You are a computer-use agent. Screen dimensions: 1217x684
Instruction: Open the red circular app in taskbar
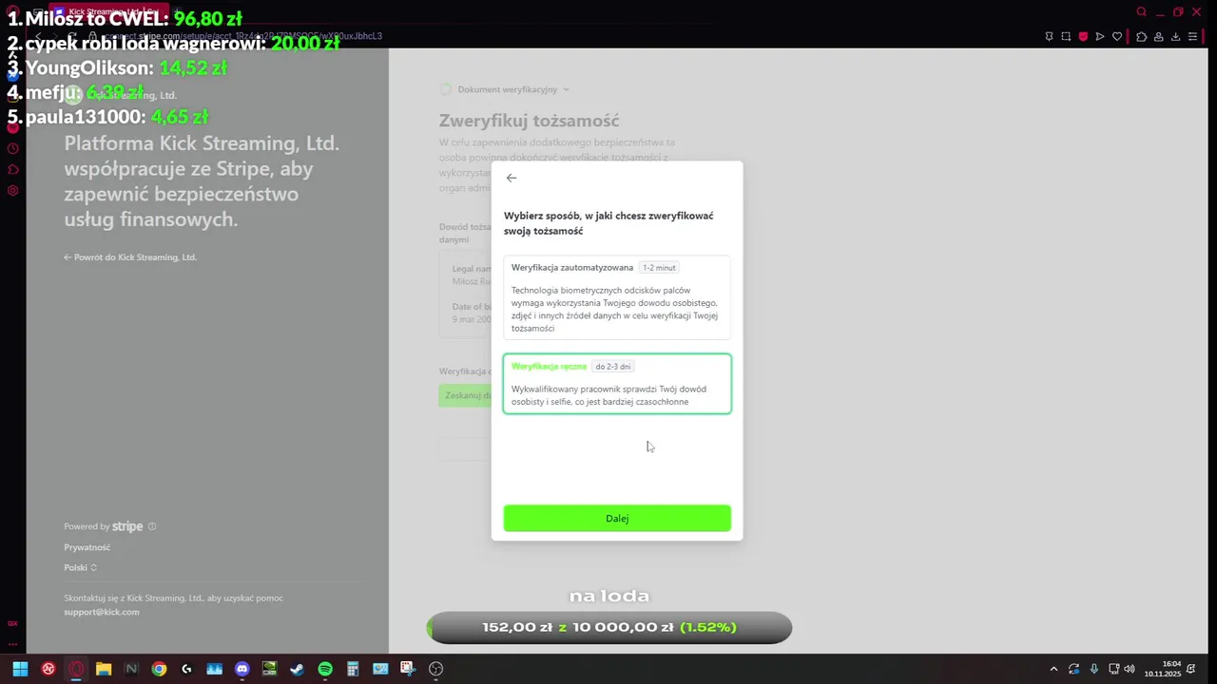point(48,669)
